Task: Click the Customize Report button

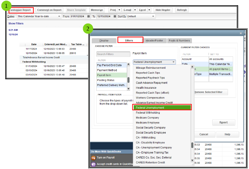Action: click(x=21, y=10)
